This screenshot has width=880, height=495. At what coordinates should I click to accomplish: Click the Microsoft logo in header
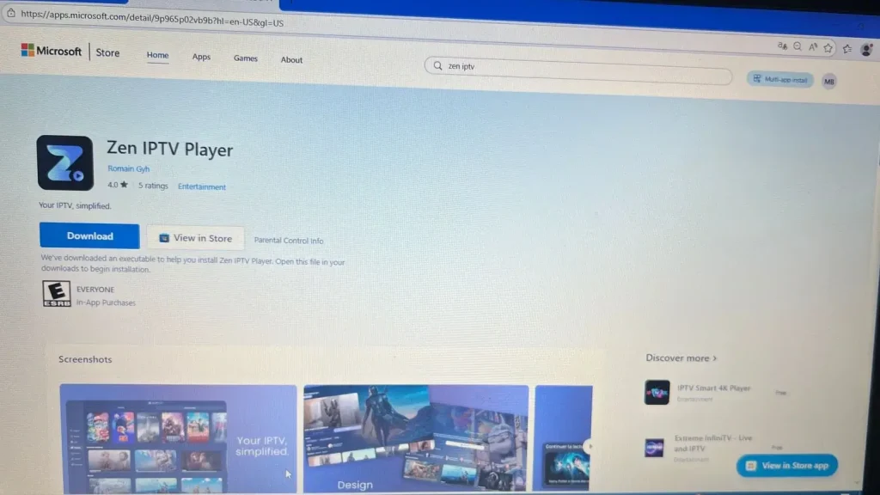(52, 51)
